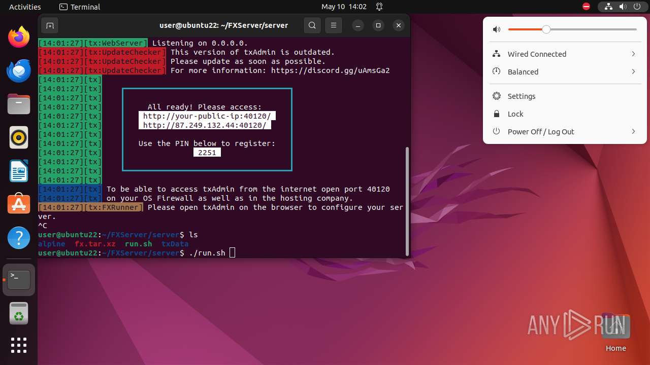Click the fx.tar.xz file name

coord(95,244)
